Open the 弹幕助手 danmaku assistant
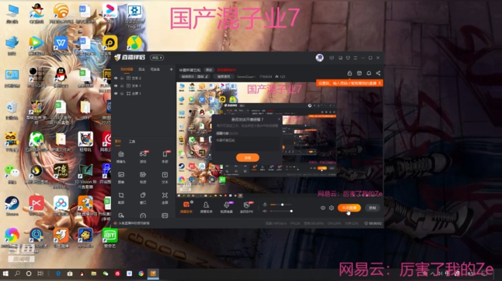Image resolution: width=502 pixels, height=281 pixels. tap(186, 207)
